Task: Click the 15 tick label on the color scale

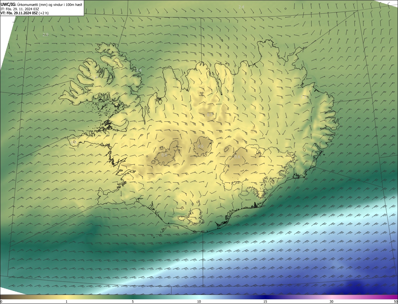Action: click(x=265, y=302)
